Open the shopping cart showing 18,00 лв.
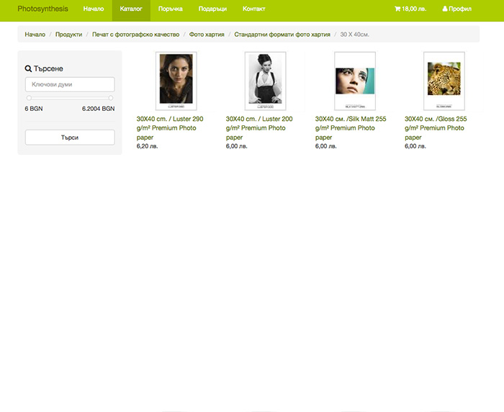 coord(410,9)
